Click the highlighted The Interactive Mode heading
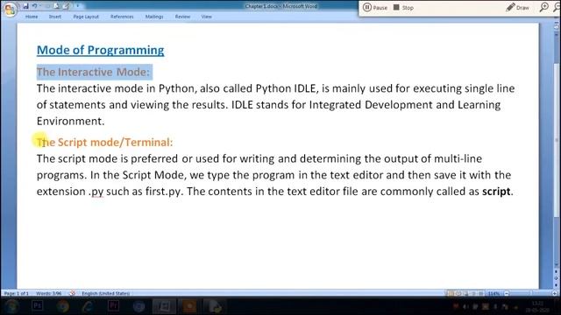Image resolution: width=561 pixels, height=315 pixels. pyautogui.click(x=94, y=72)
